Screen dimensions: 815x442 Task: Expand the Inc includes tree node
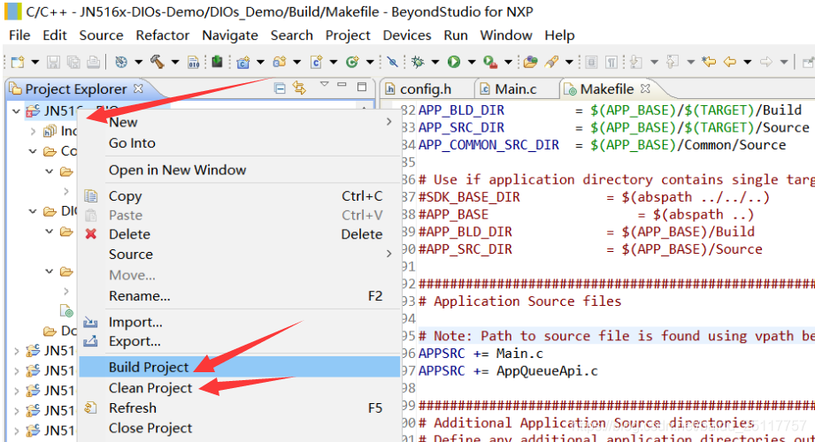(x=33, y=131)
